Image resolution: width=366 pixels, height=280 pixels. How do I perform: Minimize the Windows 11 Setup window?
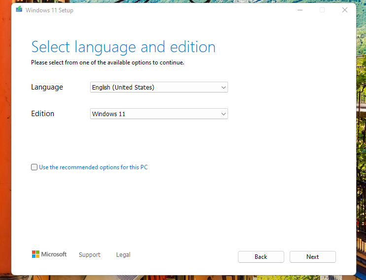pos(300,10)
